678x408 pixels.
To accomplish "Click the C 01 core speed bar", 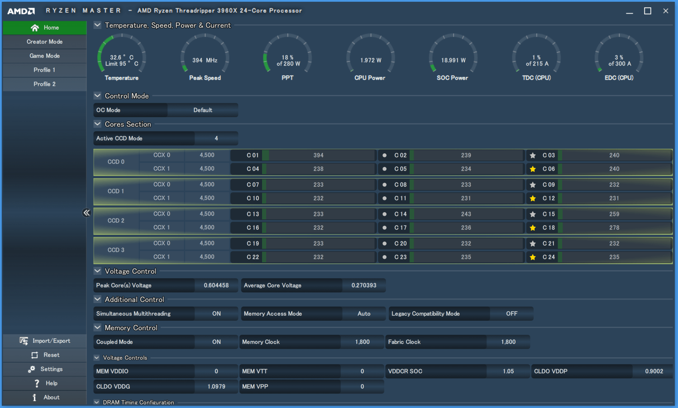I will tap(319, 155).
